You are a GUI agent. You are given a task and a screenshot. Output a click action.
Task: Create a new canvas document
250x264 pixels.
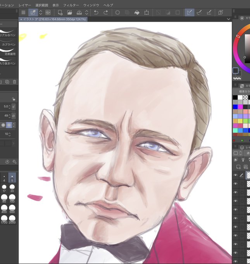click(x=60, y=12)
